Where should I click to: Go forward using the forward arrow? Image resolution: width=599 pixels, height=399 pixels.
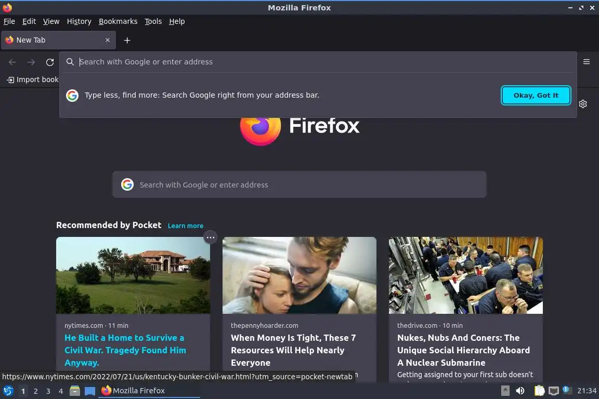click(31, 62)
